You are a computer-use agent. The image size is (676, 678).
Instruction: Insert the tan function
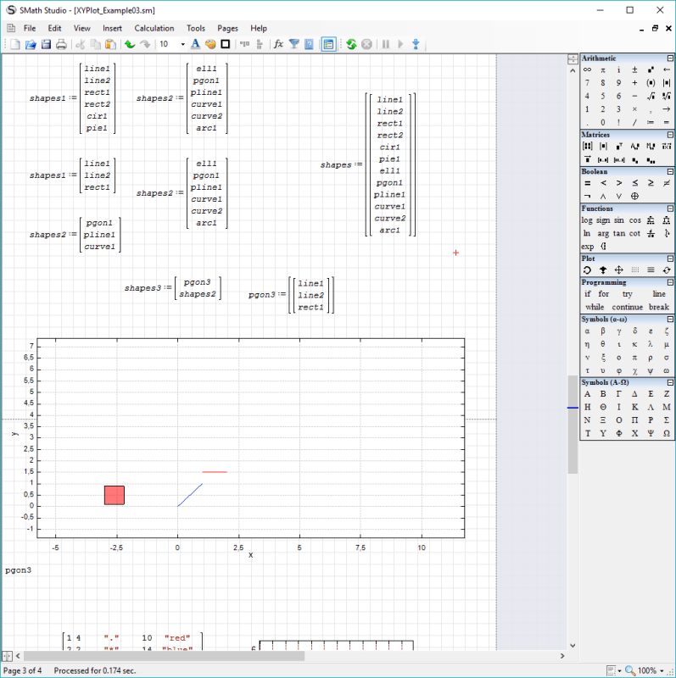tap(619, 234)
